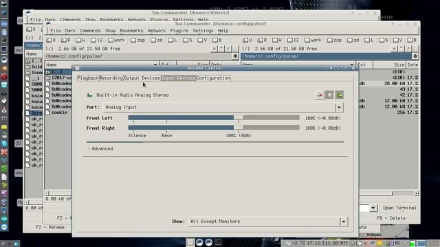440x247 pixels.
Task: Open the File menu in rear Tux Commander window
Action: click(35, 20)
